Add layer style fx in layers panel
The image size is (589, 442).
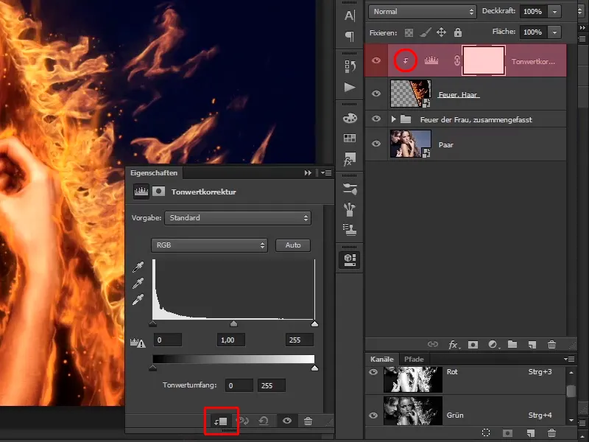pyautogui.click(x=454, y=345)
